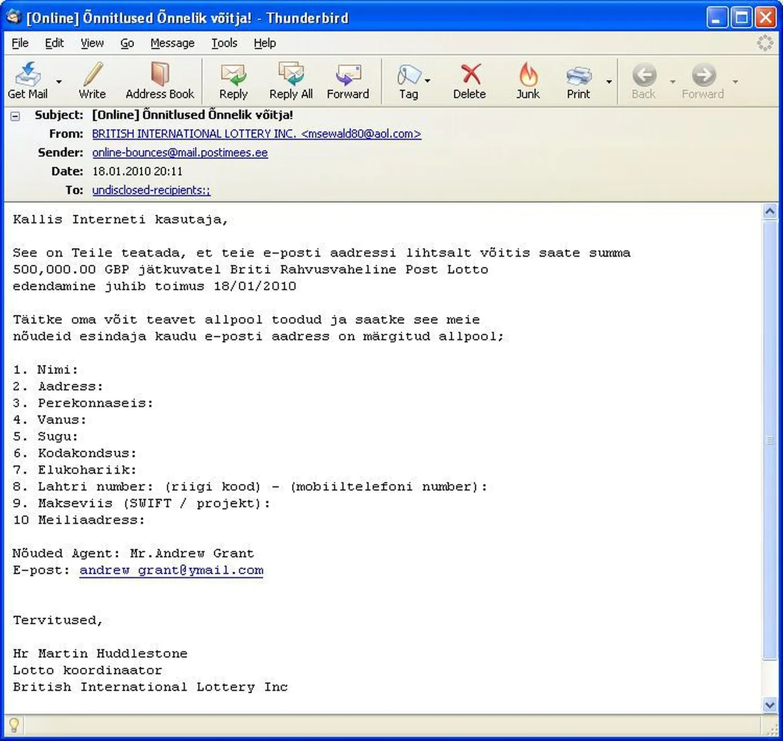
Task: Click the Thunderbird activity throbber icon
Action: 765,43
